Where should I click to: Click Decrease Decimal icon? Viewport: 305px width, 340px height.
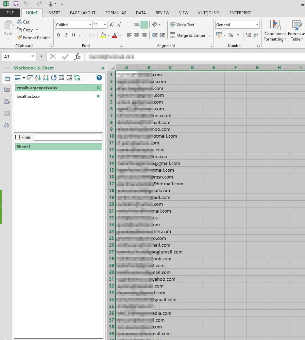click(x=256, y=35)
